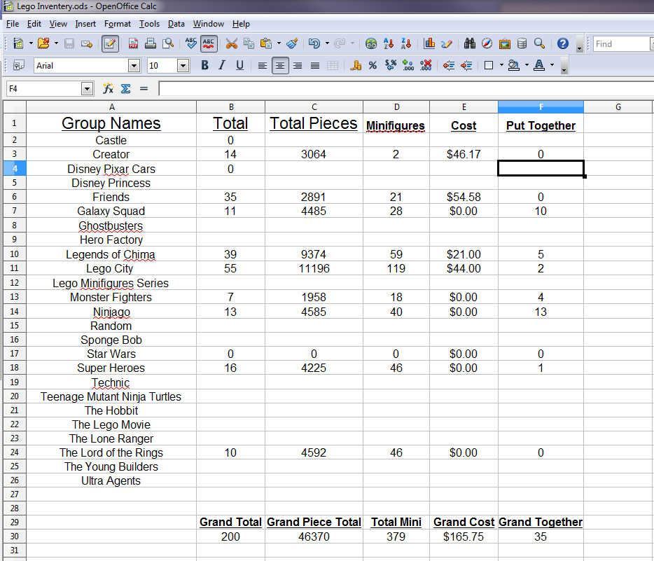Viewport: 654px width, 561px height.
Task: Click the Help button in the toolbar
Action: tap(562, 43)
